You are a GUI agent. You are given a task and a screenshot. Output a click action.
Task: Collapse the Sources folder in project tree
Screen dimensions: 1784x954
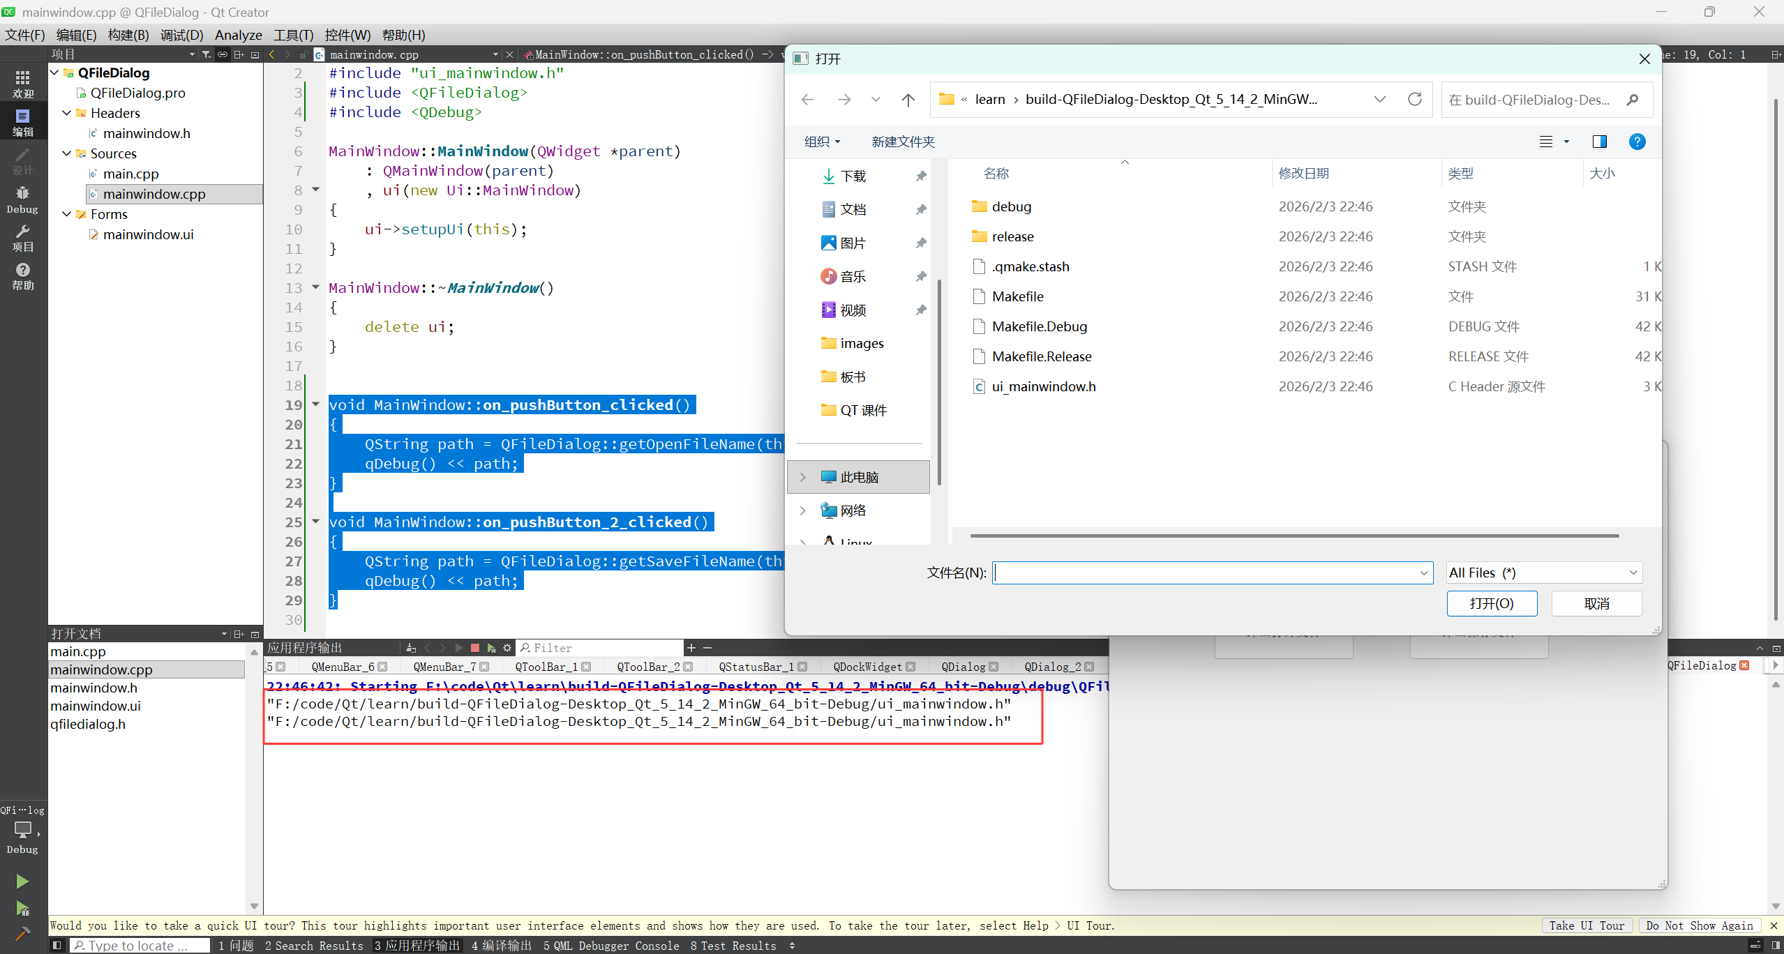click(x=67, y=153)
